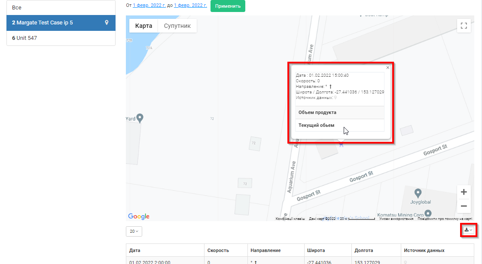Toggle fullscreen map view
The height and width of the screenshot is (264, 482).
pyautogui.click(x=464, y=26)
